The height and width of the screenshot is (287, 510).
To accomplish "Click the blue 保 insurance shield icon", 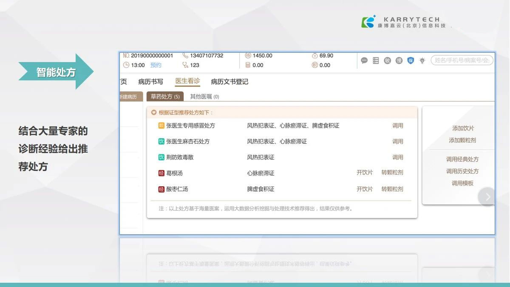I will pyautogui.click(x=411, y=60).
